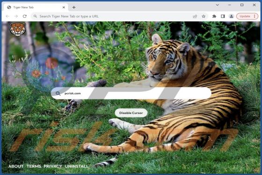Screen dimensions: 262x175
Task: Click the browser back arrow
Action: tap(7, 16)
